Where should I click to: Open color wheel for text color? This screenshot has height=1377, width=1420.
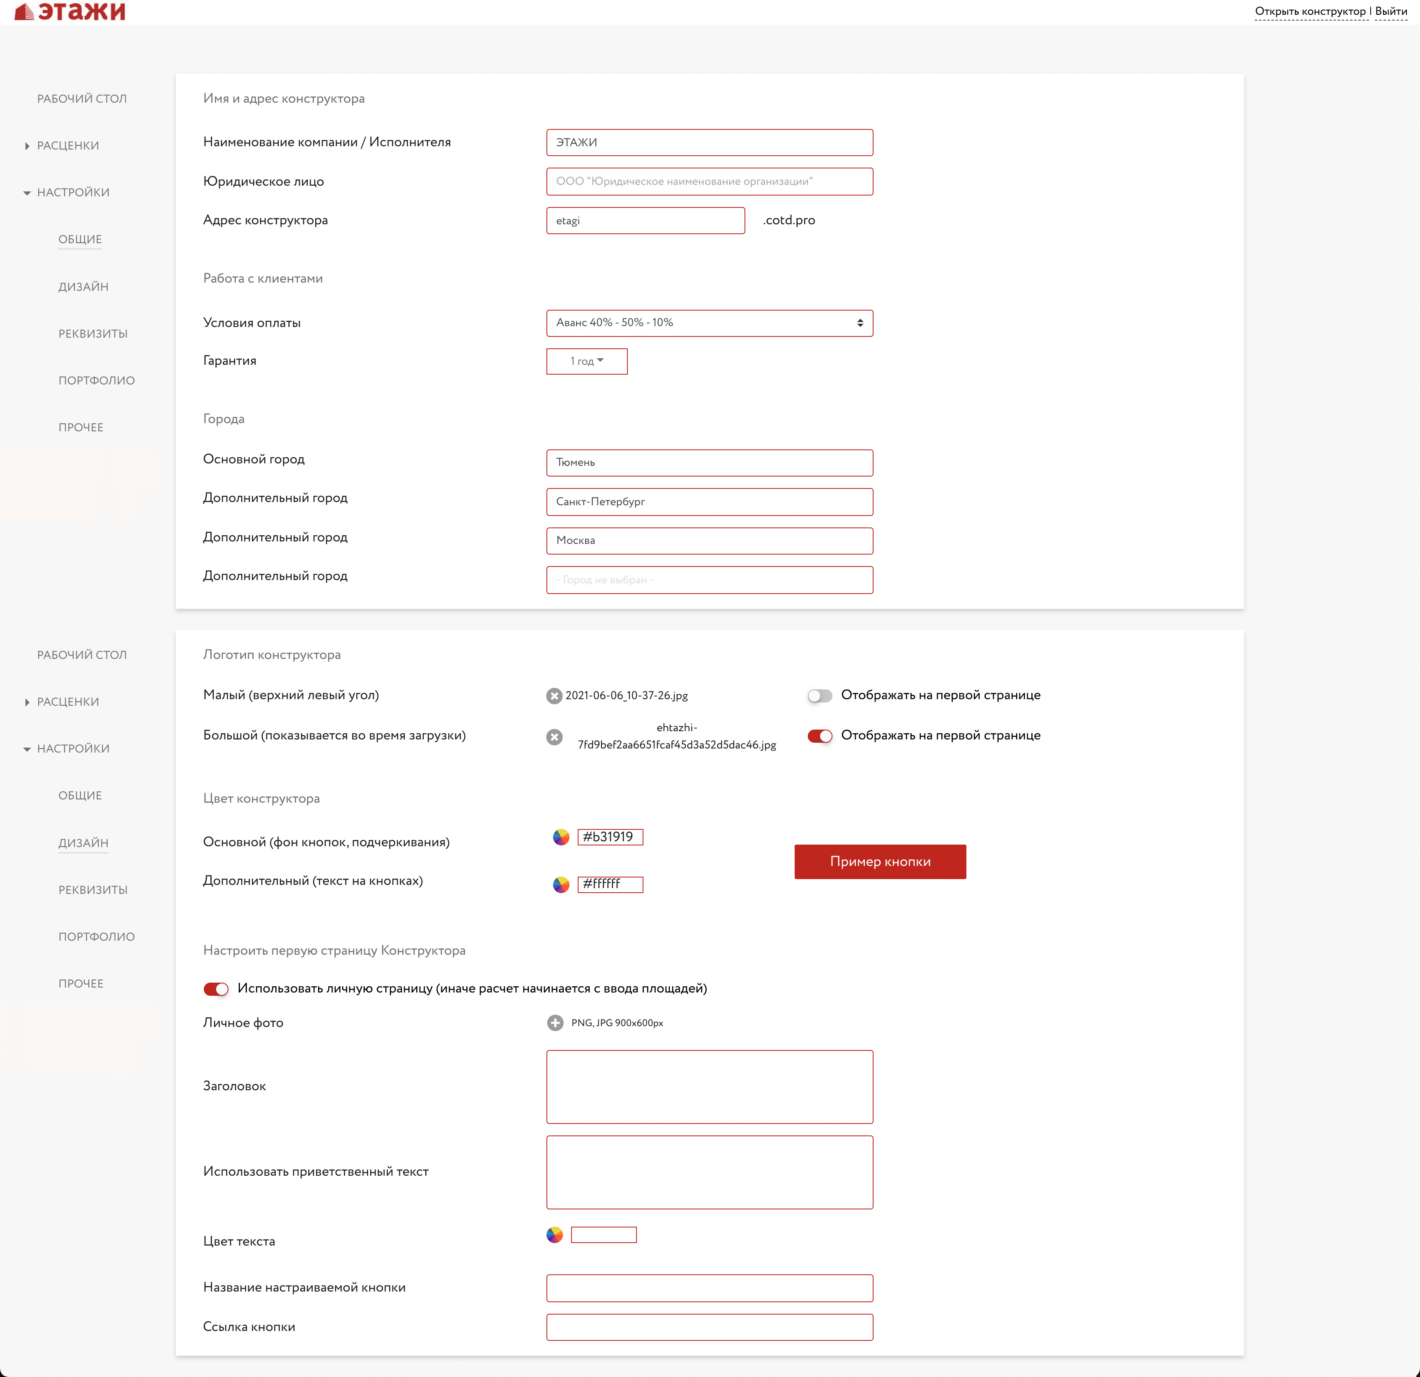click(554, 1235)
